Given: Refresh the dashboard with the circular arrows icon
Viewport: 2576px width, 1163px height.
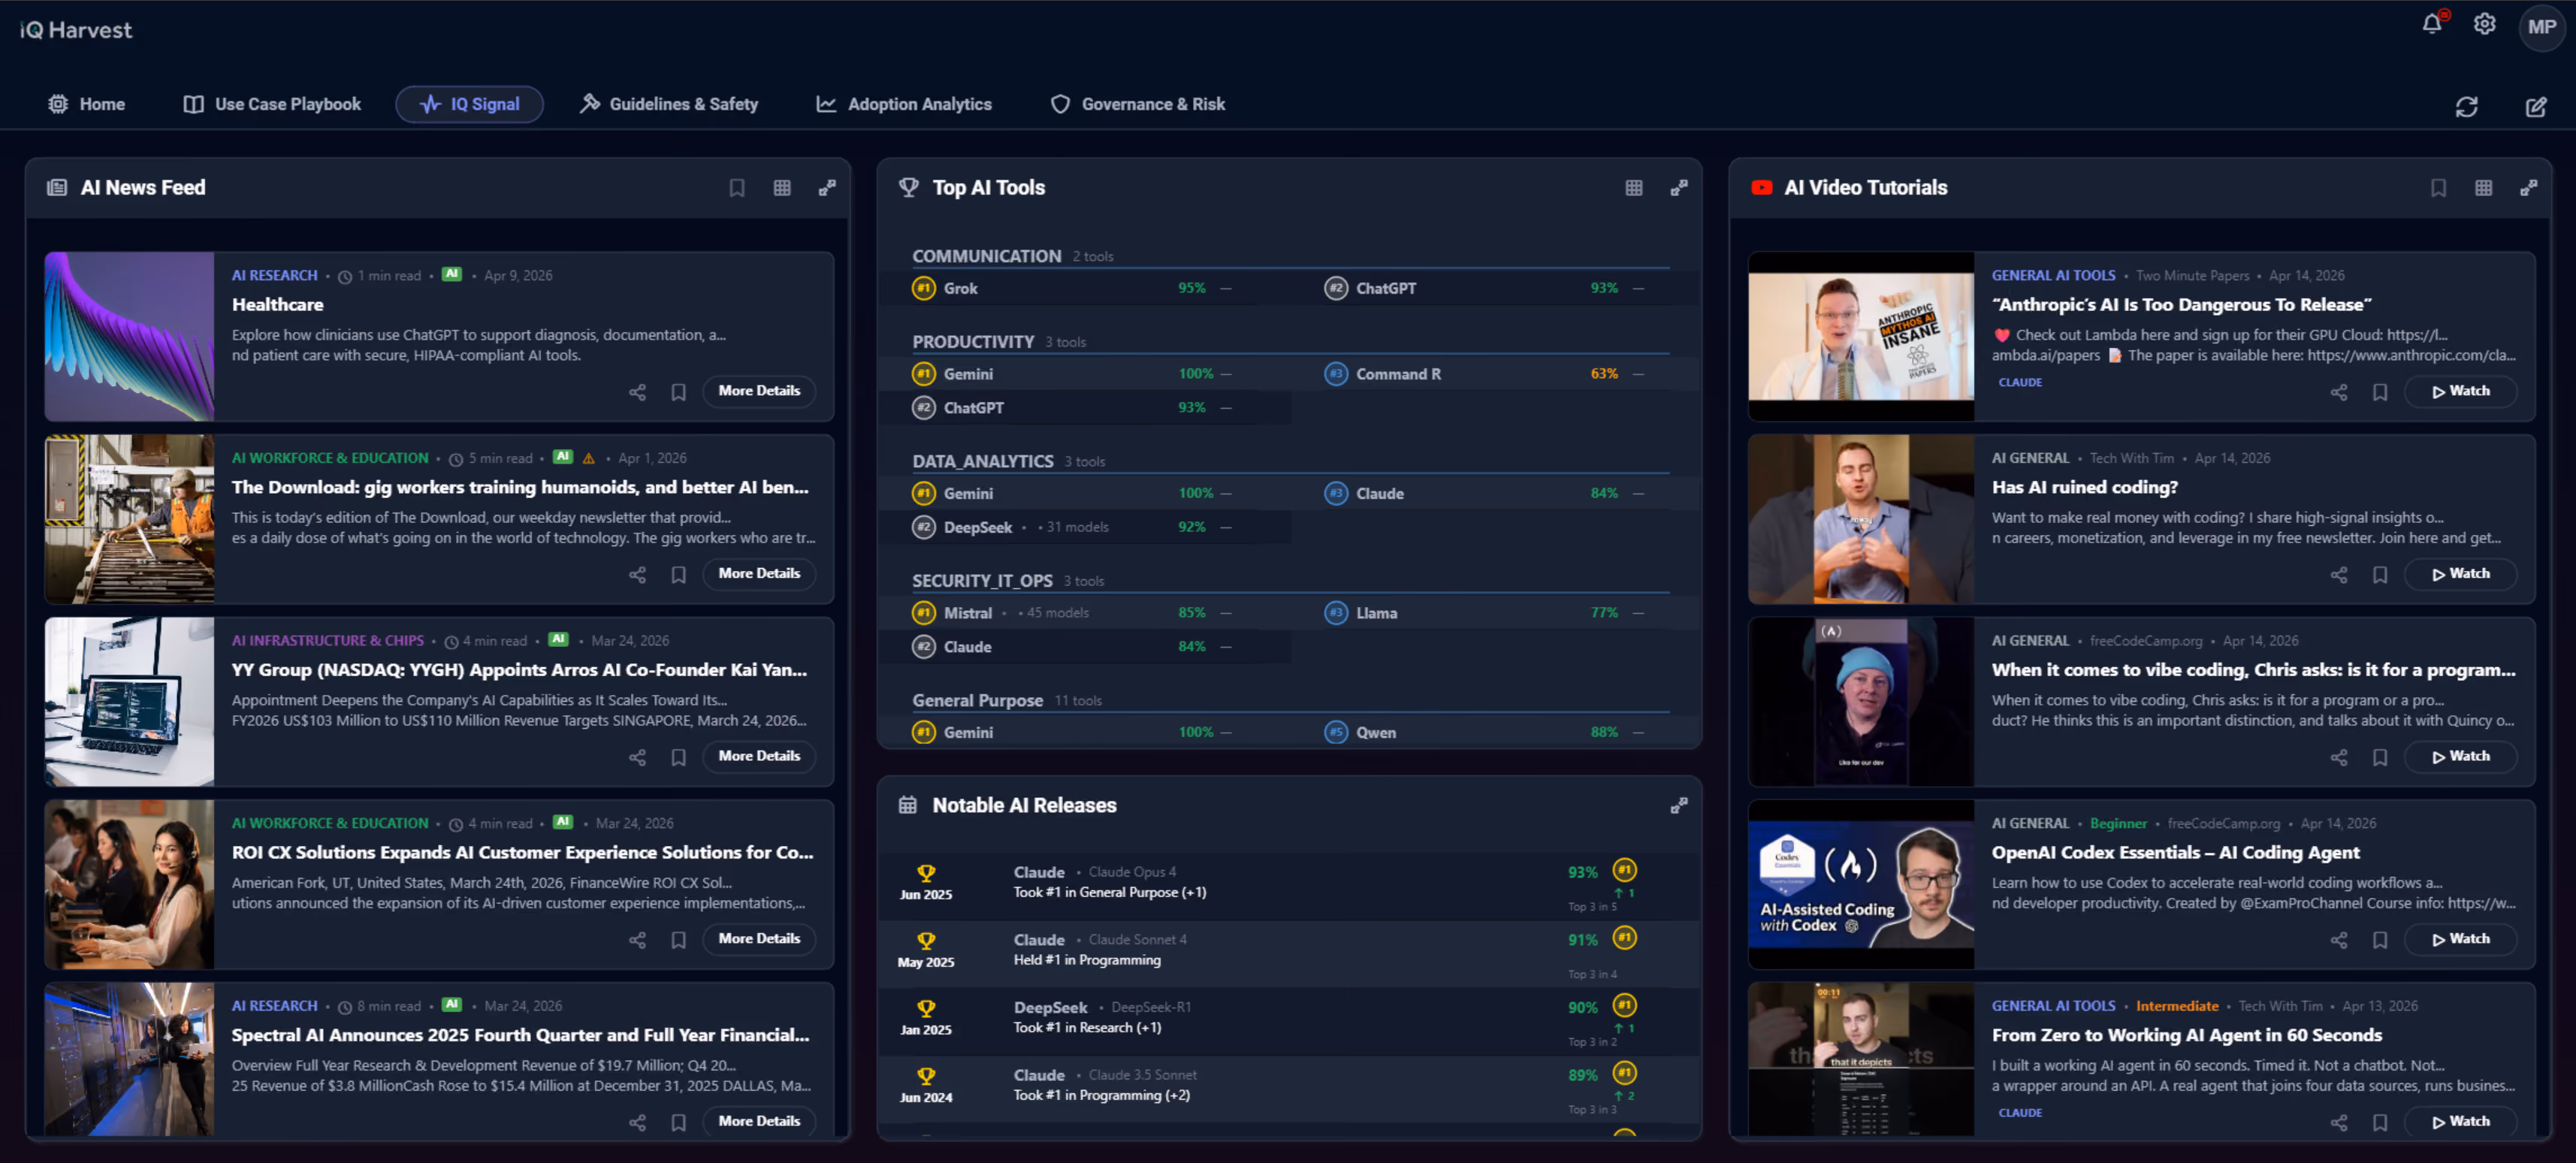Looking at the screenshot, I should pyautogui.click(x=2466, y=106).
